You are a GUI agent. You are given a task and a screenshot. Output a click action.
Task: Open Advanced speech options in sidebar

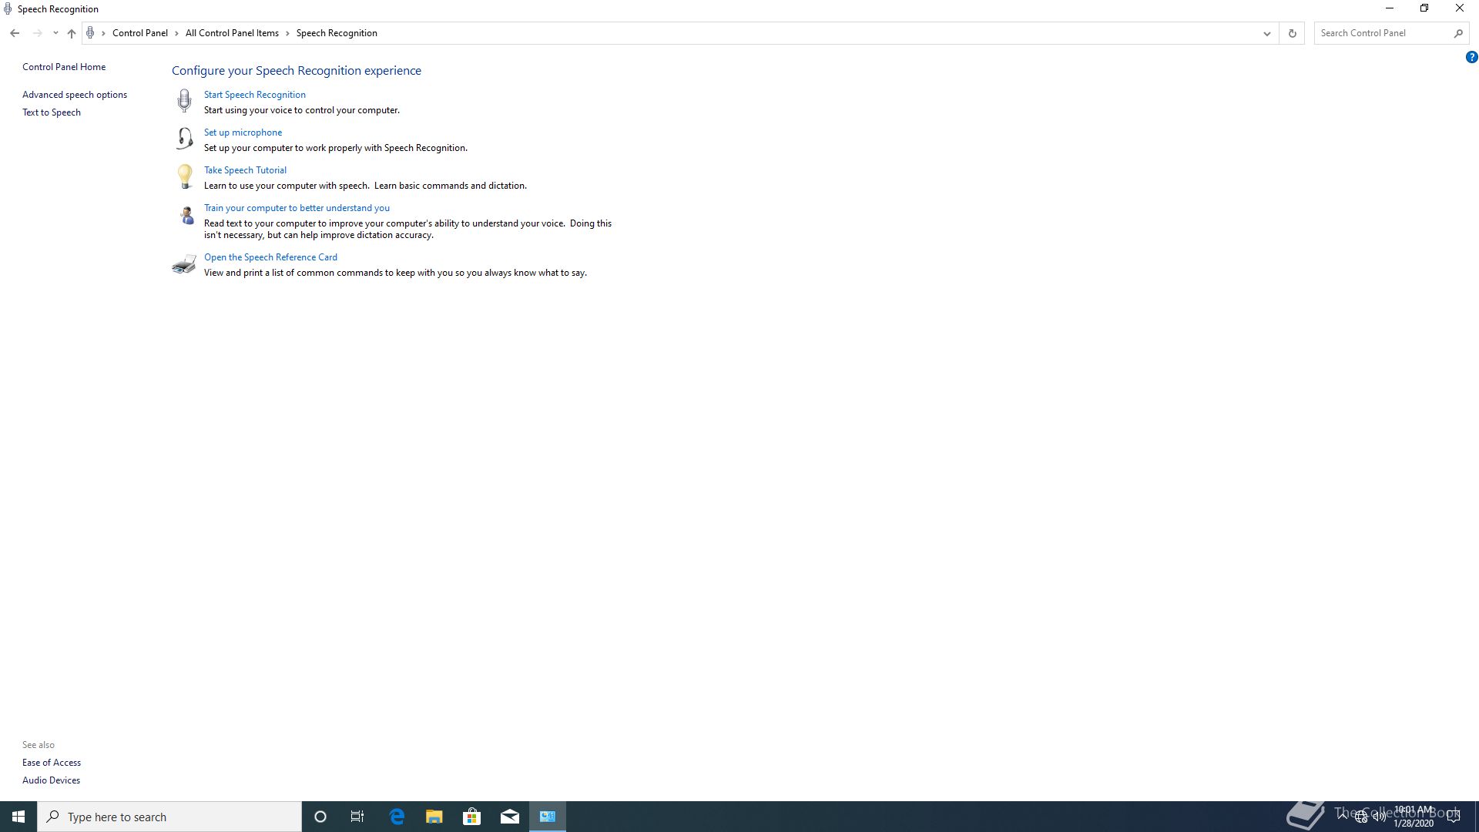[75, 95]
